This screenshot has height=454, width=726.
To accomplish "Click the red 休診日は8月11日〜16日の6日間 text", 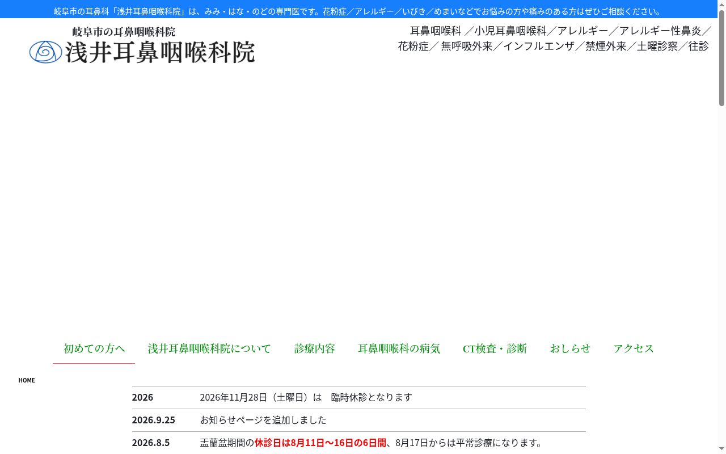I will coord(320,443).
